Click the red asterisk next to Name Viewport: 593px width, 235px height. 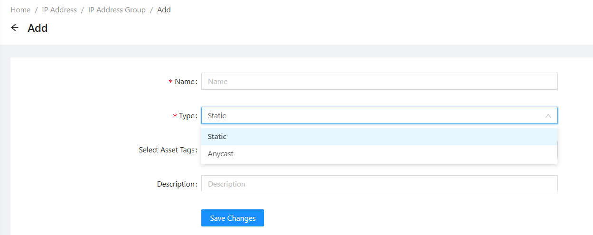tap(170, 82)
